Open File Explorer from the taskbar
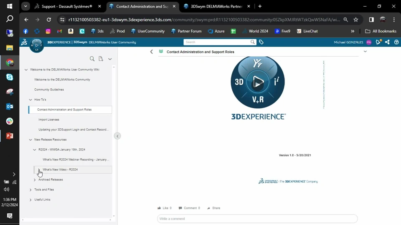Viewport: 401px width, 225px height. click(10, 47)
